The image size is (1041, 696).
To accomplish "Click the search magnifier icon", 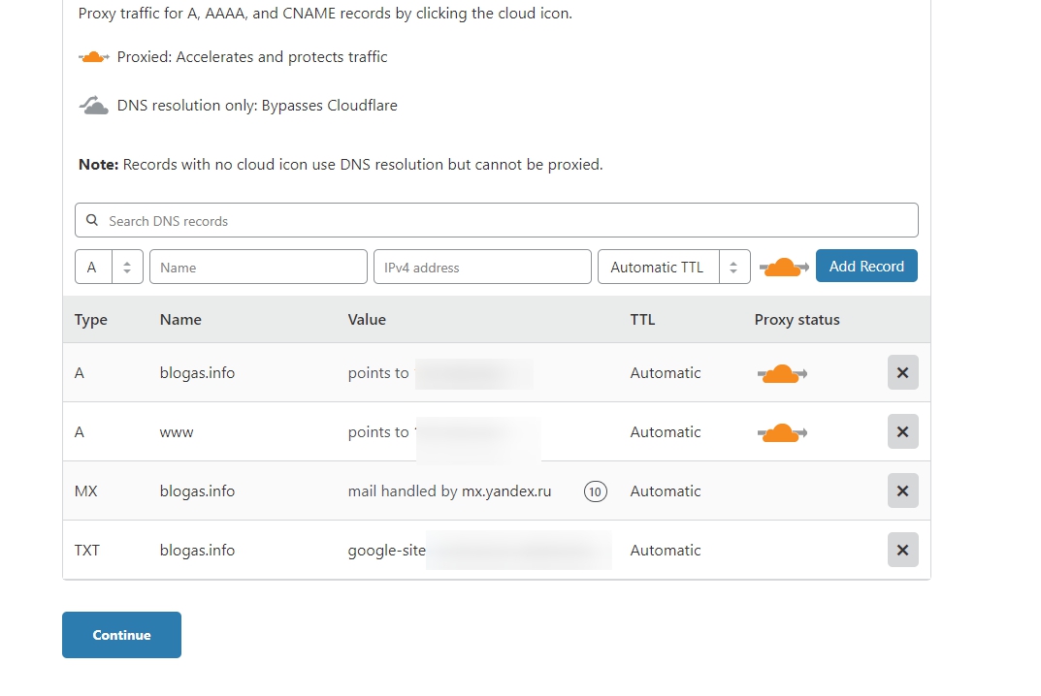I will 92,221.
